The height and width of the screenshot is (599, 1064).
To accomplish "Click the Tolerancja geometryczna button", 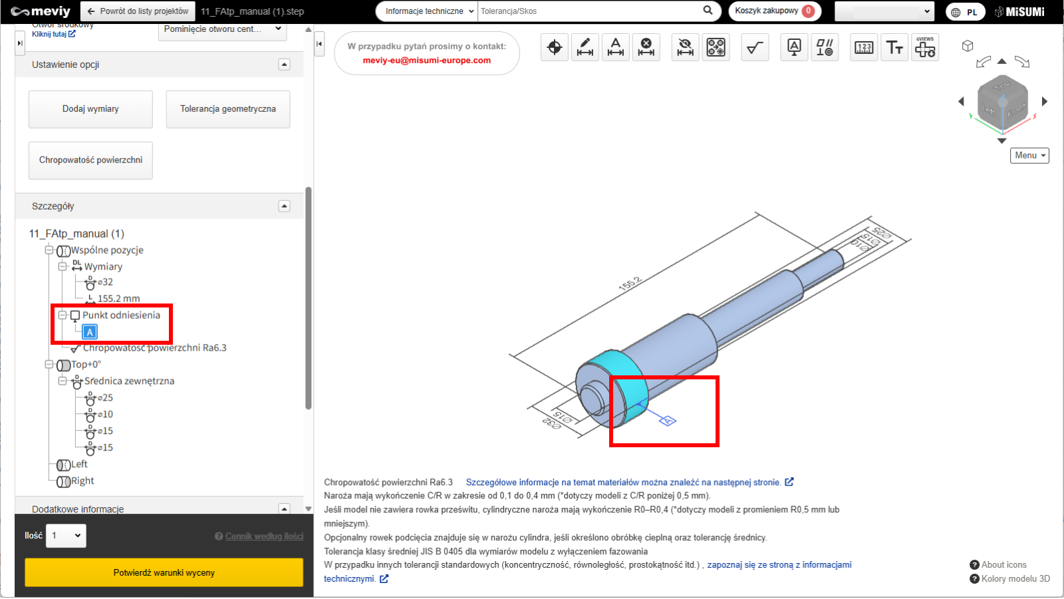I will [x=227, y=109].
